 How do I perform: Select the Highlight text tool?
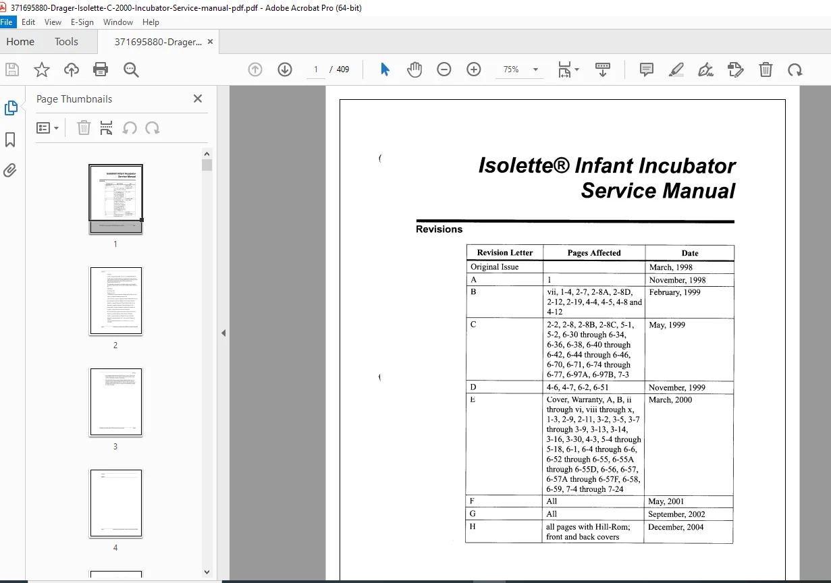pos(676,70)
